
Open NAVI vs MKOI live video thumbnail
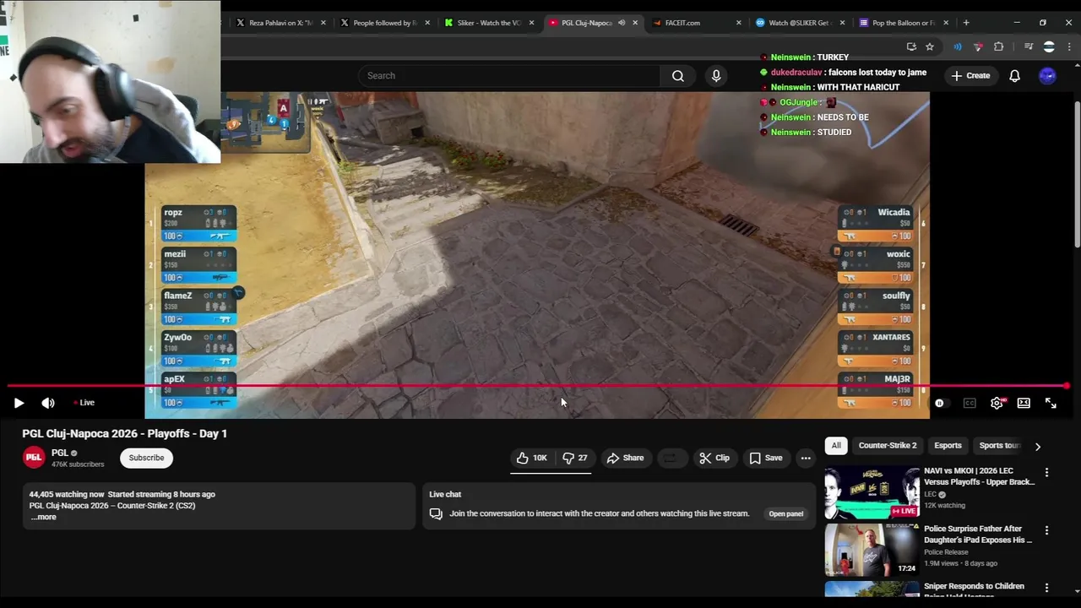tap(872, 492)
